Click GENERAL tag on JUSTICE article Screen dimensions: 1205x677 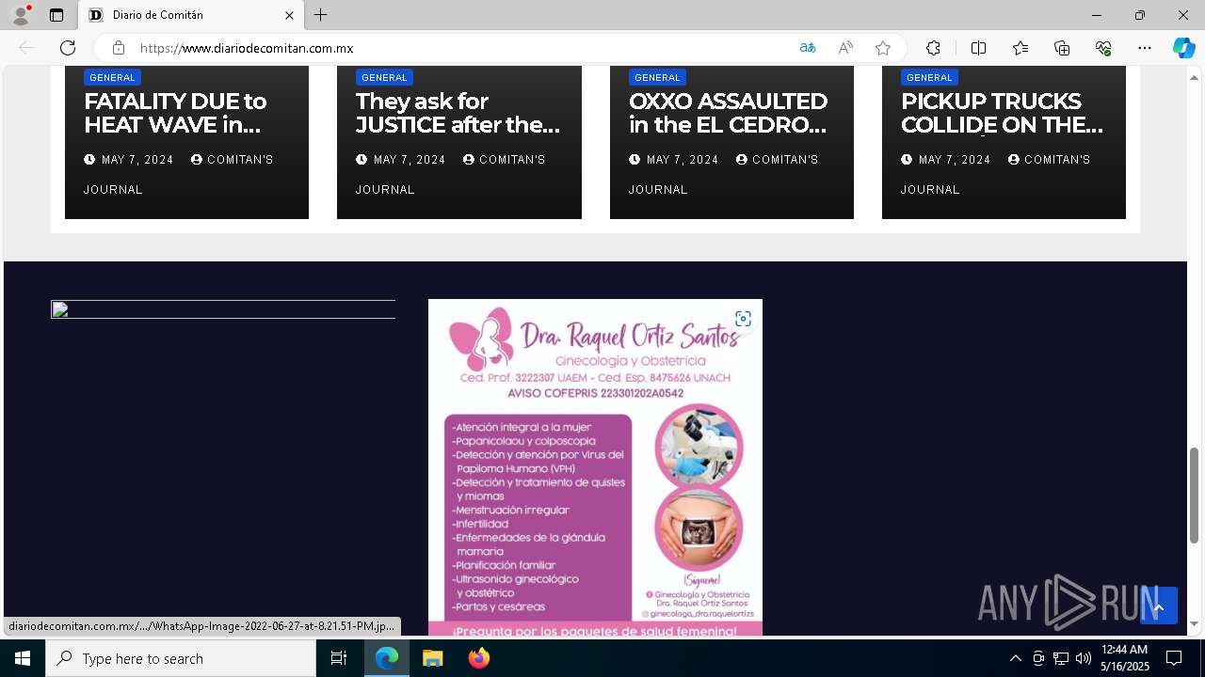click(384, 77)
